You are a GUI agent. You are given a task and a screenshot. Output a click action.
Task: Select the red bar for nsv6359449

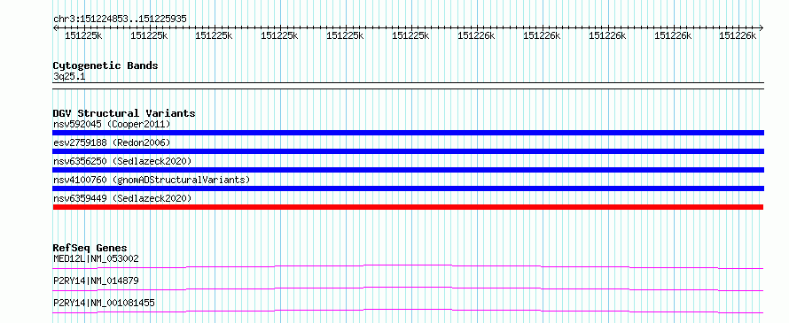click(x=408, y=207)
